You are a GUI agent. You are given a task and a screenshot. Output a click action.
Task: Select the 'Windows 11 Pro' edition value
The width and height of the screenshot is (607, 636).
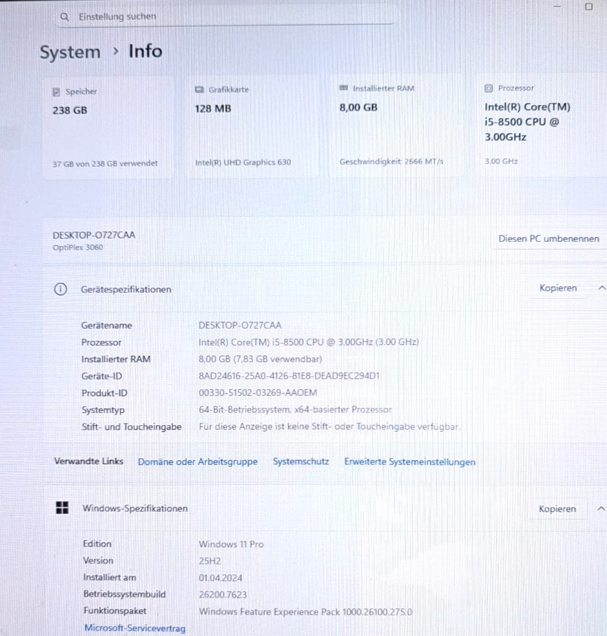(x=231, y=544)
